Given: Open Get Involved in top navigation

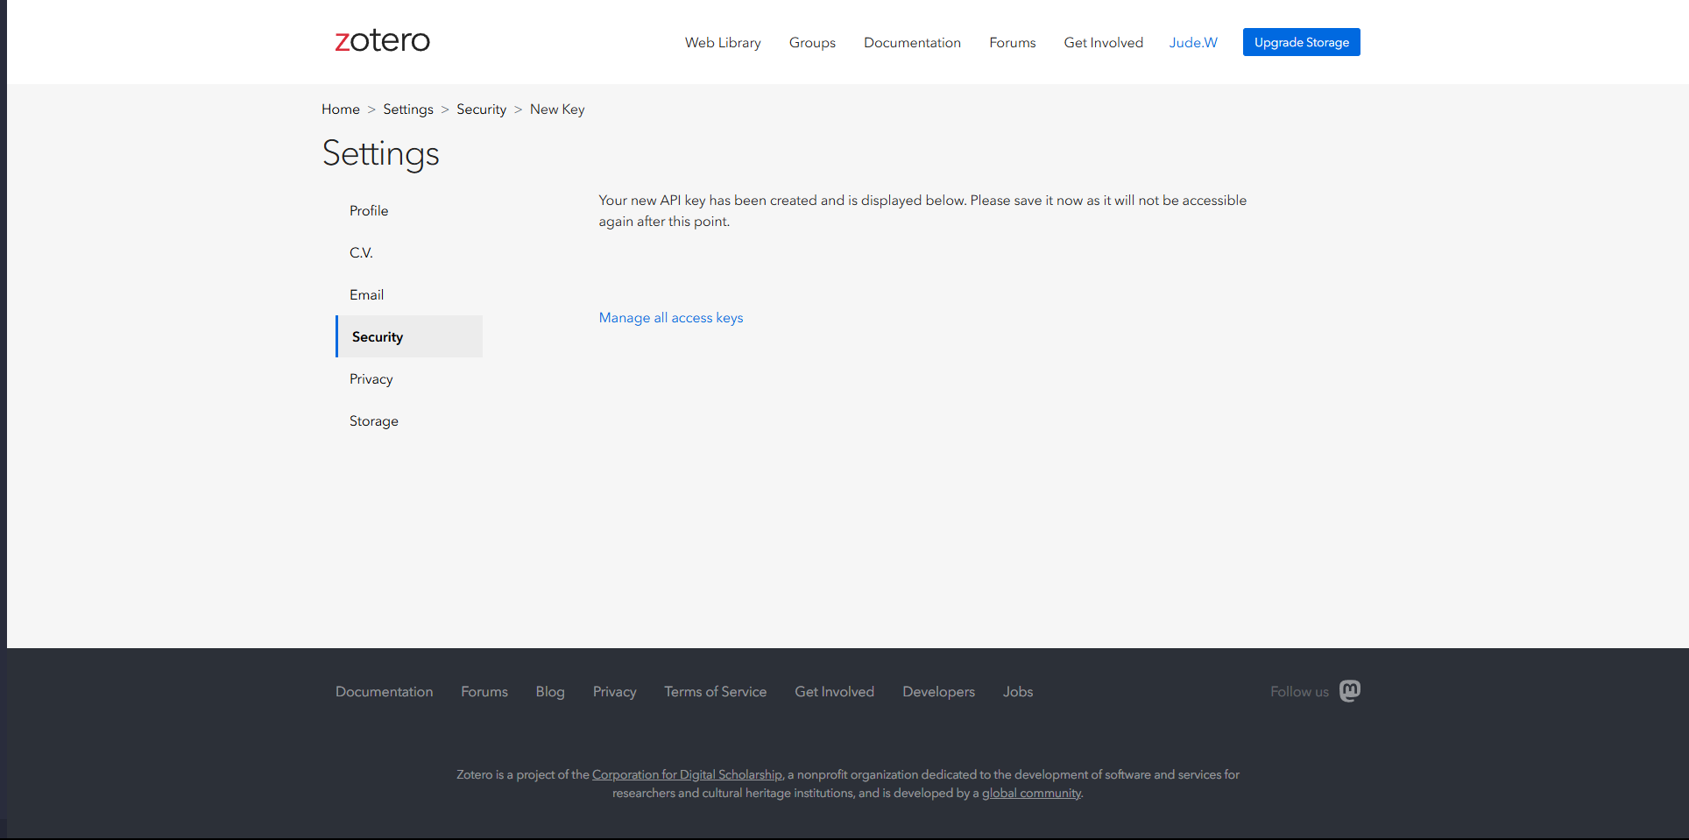Looking at the screenshot, I should [1103, 42].
